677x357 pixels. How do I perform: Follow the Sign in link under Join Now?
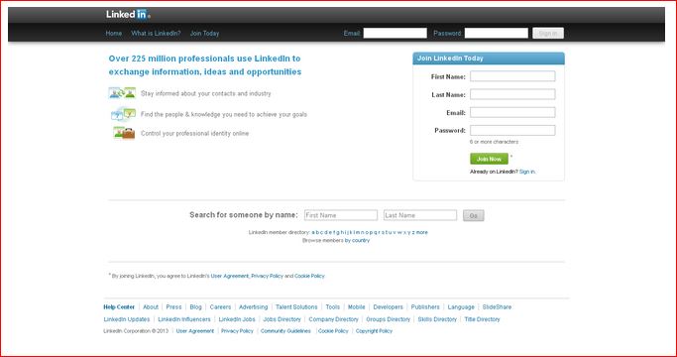(x=527, y=172)
